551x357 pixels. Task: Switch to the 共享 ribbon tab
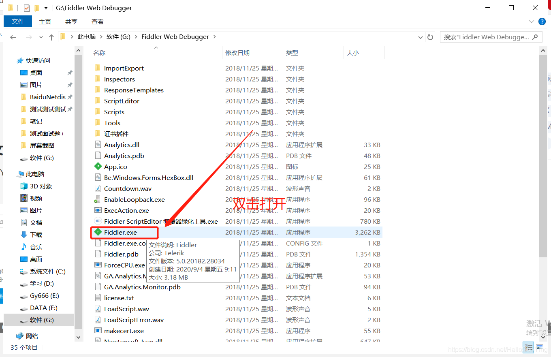[71, 21]
